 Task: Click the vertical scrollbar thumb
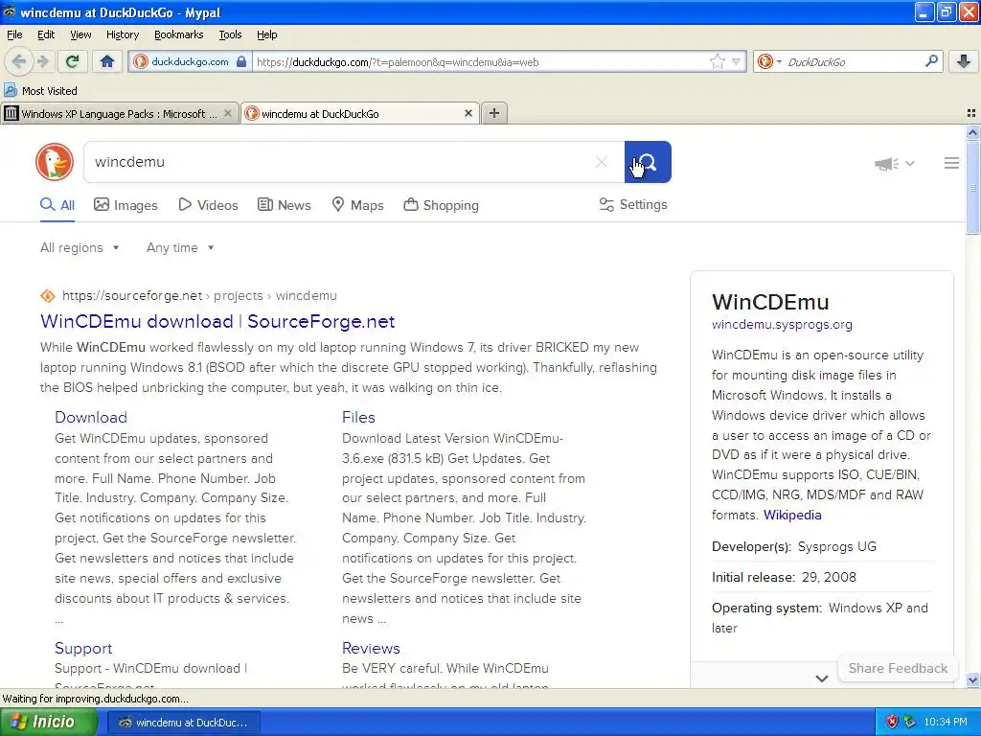click(x=972, y=187)
